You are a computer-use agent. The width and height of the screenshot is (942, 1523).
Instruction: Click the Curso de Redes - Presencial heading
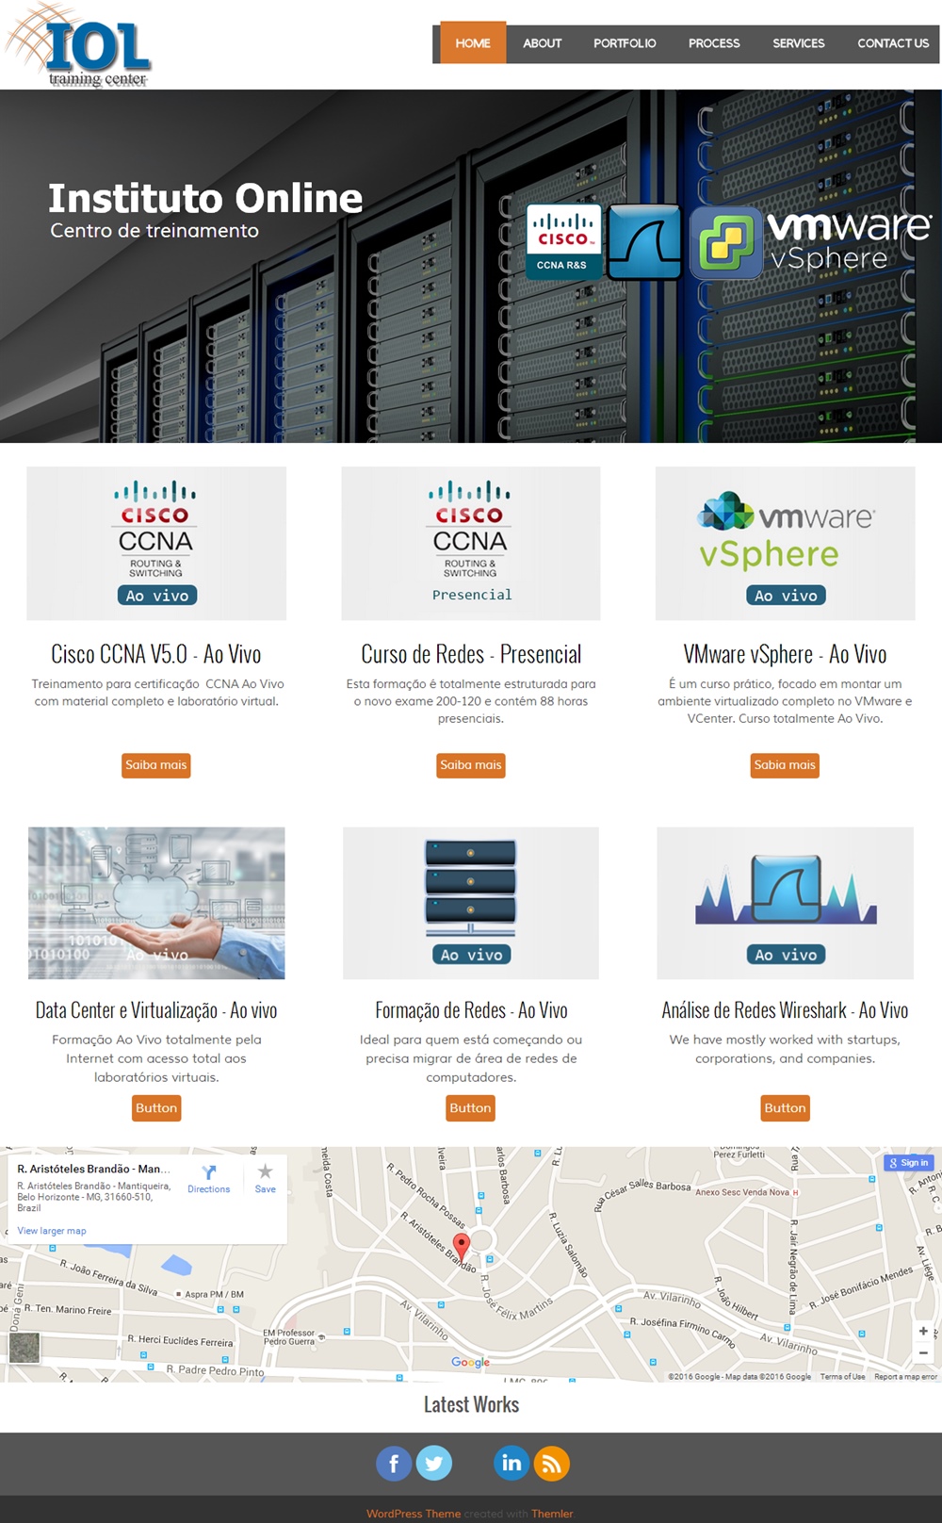point(471,654)
